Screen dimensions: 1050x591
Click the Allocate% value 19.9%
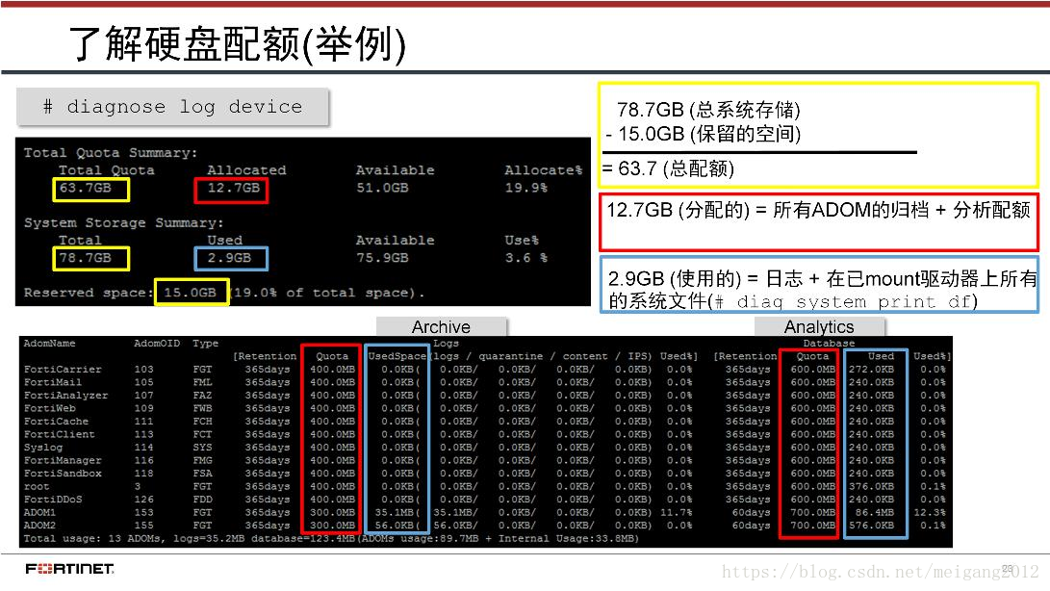(x=525, y=189)
